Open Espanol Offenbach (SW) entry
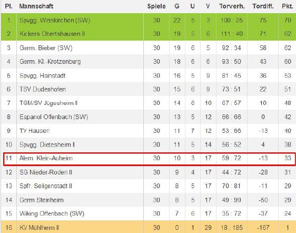The height and width of the screenshot is (233, 296). point(54,117)
